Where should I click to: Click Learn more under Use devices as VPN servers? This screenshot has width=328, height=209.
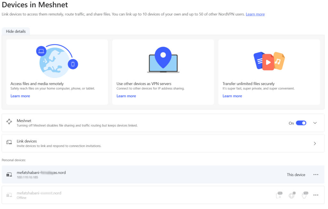(x=126, y=96)
